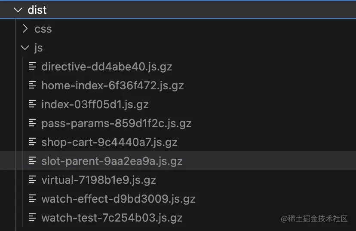
Task: Click file icon beside virtual-7198b1e9.js.gz
Action: click(32, 179)
